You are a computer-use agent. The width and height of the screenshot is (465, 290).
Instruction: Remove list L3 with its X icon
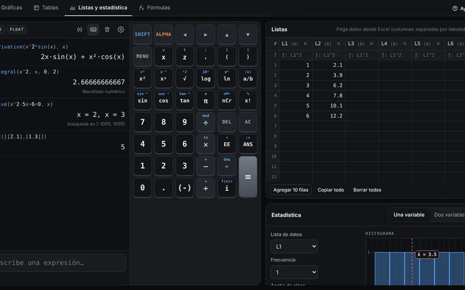[372, 43]
